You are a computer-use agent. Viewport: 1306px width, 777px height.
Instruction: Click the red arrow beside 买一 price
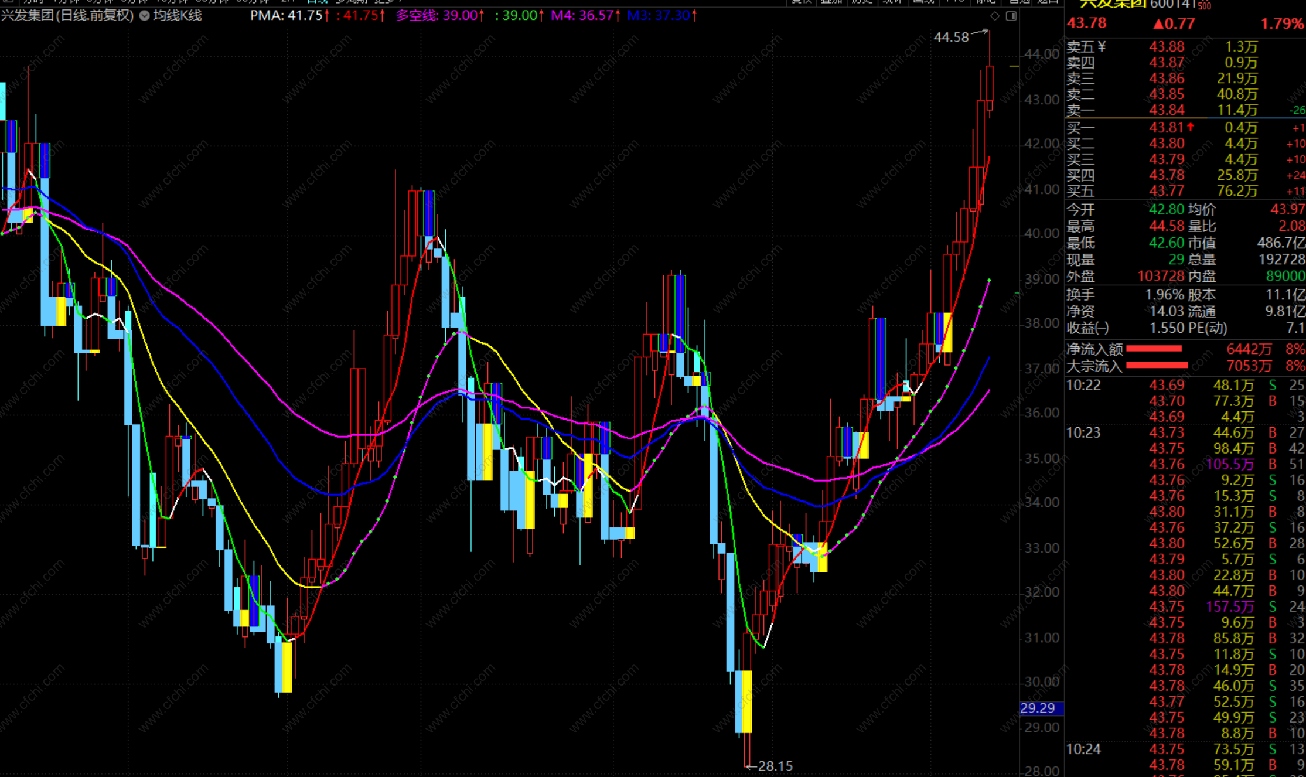pos(1191,127)
